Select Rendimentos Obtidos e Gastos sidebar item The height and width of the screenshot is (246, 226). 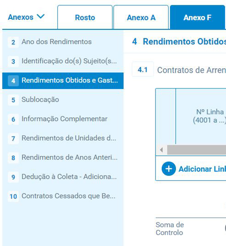click(x=63, y=81)
